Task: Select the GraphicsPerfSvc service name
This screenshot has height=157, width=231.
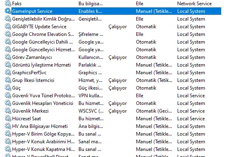Action: [x=29, y=73]
